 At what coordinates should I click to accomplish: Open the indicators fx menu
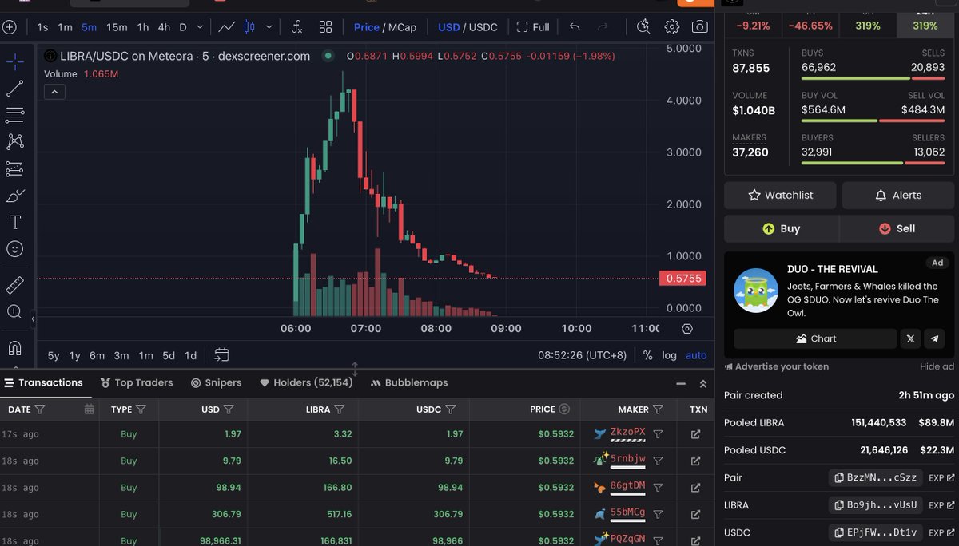(297, 27)
